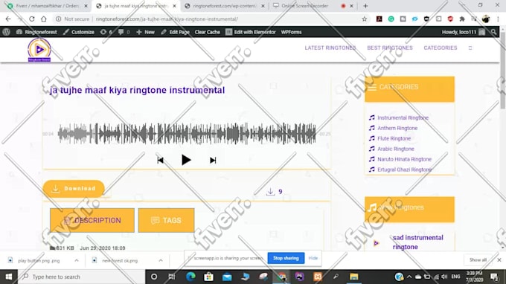
Task: Click the Windows search box
Action: (81, 277)
